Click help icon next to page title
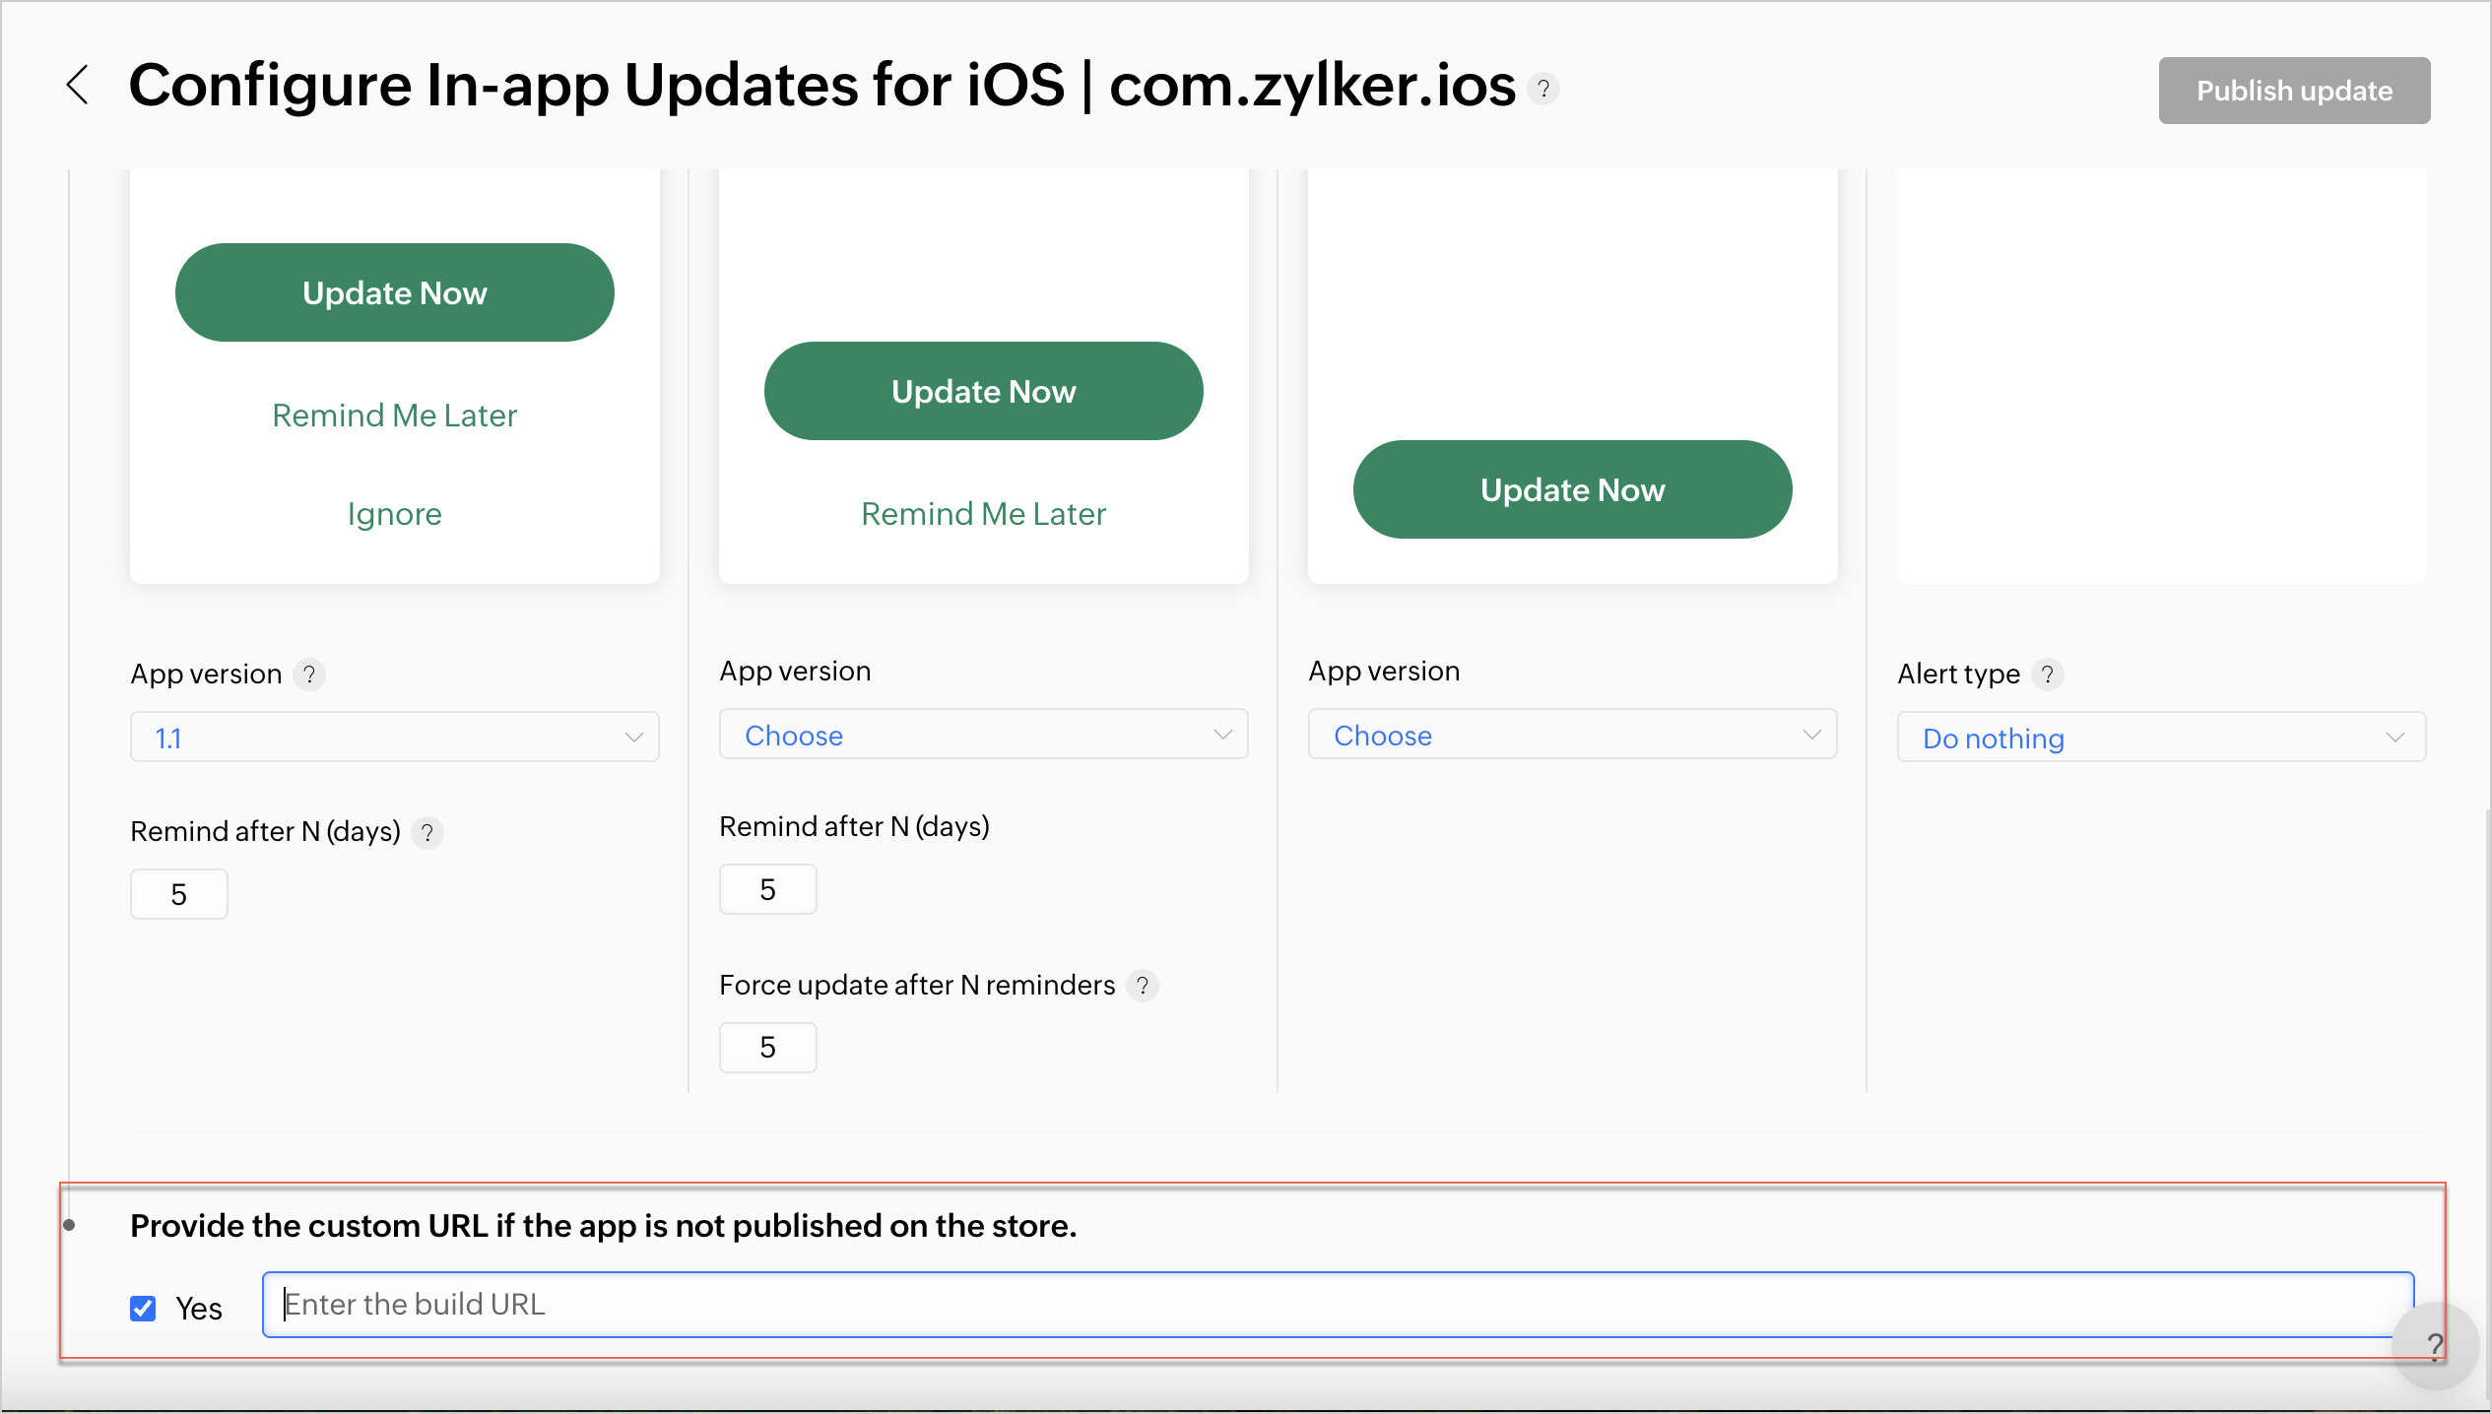Viewport: 2492px width, 1414px height. (x=1543, y=90)
